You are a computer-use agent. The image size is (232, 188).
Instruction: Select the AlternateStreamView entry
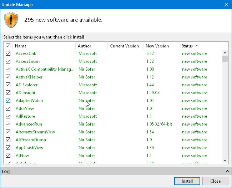click(35, 132)
